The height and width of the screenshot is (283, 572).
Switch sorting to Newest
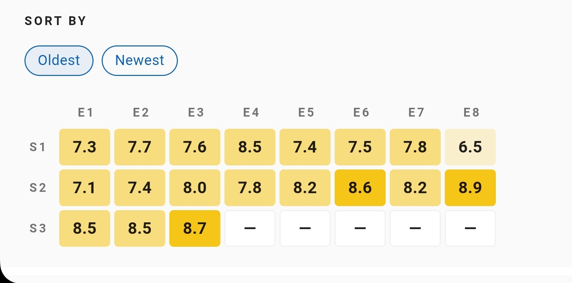pos(139,61)
